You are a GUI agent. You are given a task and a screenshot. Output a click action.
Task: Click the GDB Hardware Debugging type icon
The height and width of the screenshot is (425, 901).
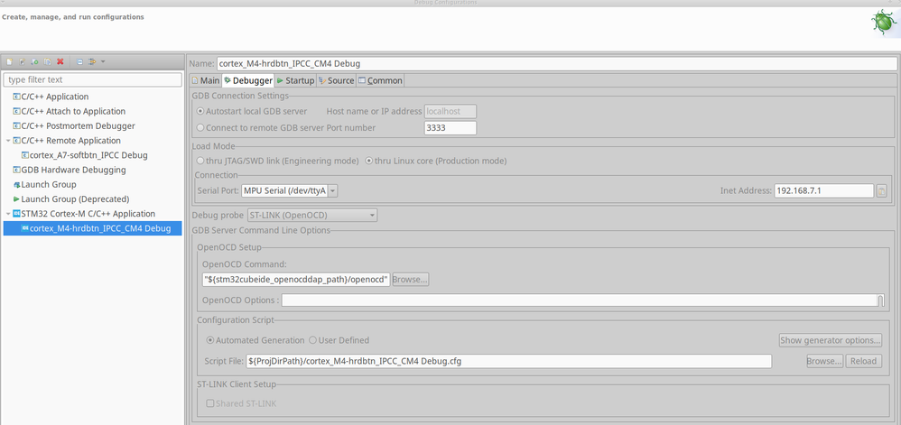(16, 170)
